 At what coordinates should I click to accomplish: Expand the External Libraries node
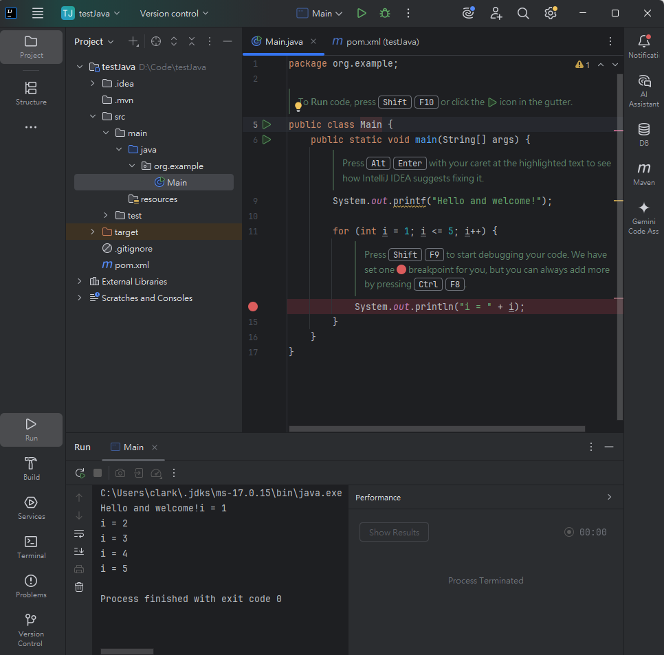[x=80, y=282]
